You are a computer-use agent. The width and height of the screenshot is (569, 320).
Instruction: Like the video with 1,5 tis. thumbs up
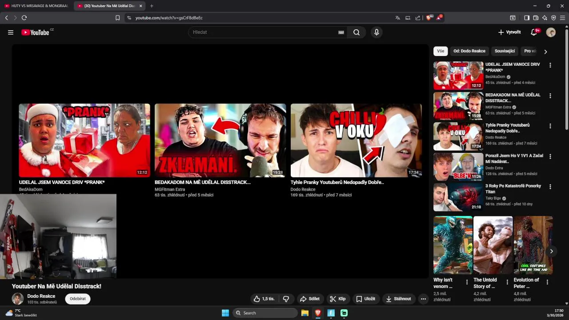[264, 299]
